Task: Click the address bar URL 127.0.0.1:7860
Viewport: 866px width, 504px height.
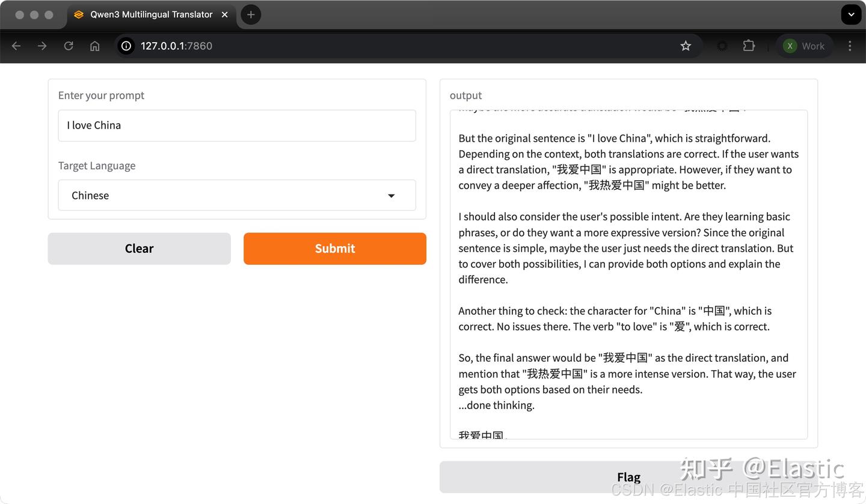Action: pyautogui.click(x=176, y=46)
